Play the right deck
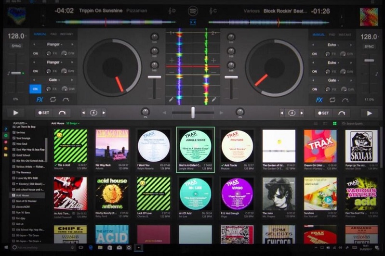385x256 pixels. [369, 113]
